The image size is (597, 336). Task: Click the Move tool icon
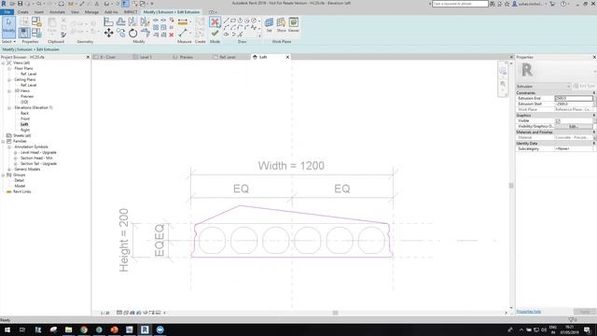point(108,34)
